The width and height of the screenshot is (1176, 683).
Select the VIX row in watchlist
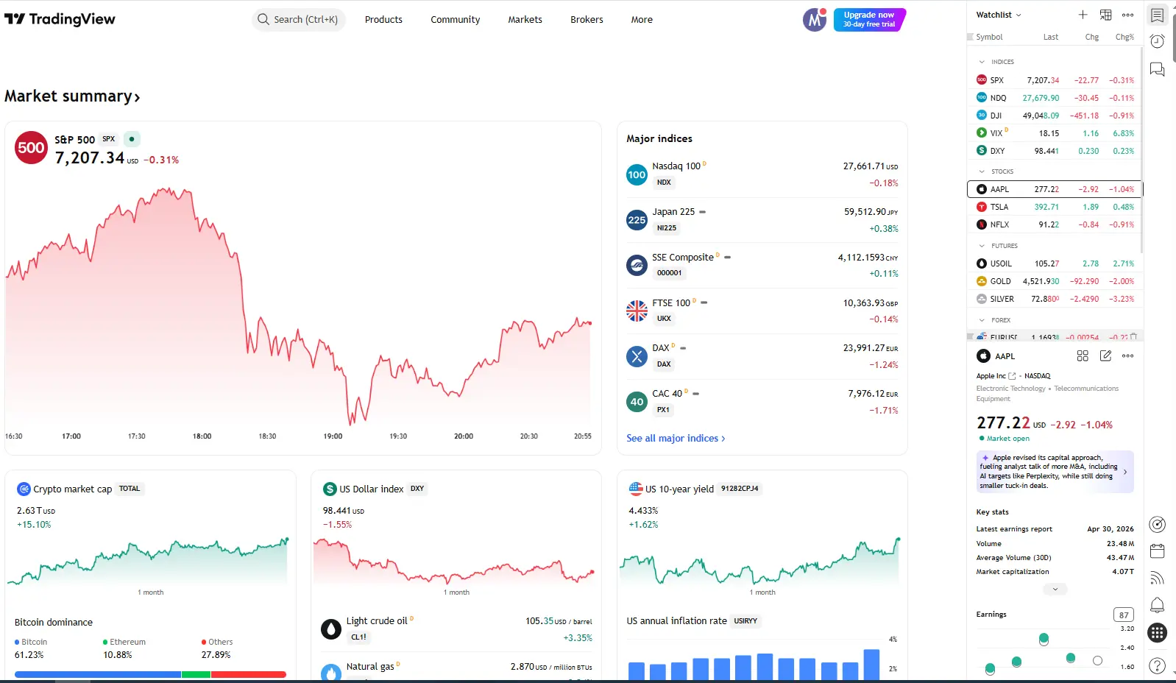[x=1055, y=133]
